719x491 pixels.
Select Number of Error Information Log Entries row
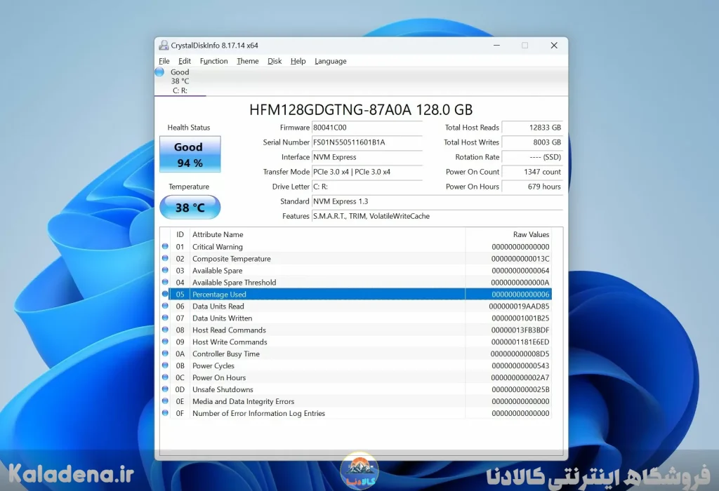point(356,413)
